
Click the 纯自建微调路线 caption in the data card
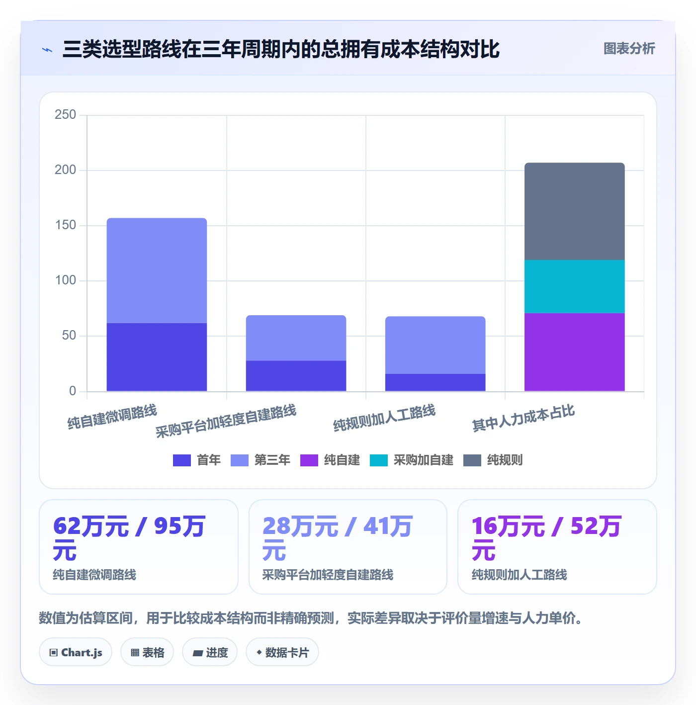tap(94, 575)
